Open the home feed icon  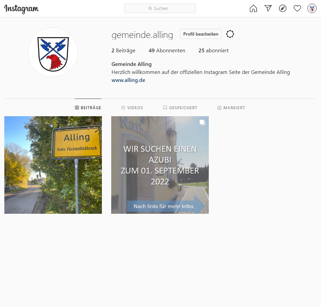[x=253, y=8]
